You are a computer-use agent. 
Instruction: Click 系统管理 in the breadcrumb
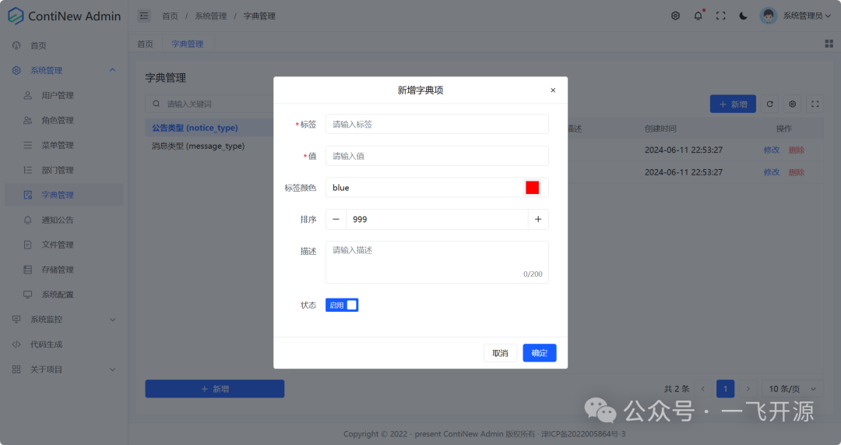(x=211, y=16)
